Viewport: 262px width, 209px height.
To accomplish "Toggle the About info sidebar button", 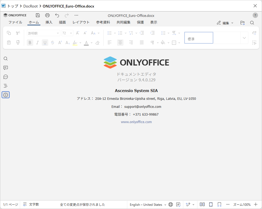I will tap(6, 95).
